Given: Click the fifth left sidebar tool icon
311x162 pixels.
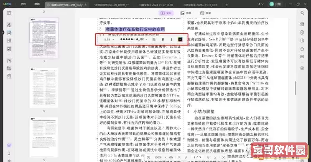Looking at the screenshot, I should (x=9, y=61).
